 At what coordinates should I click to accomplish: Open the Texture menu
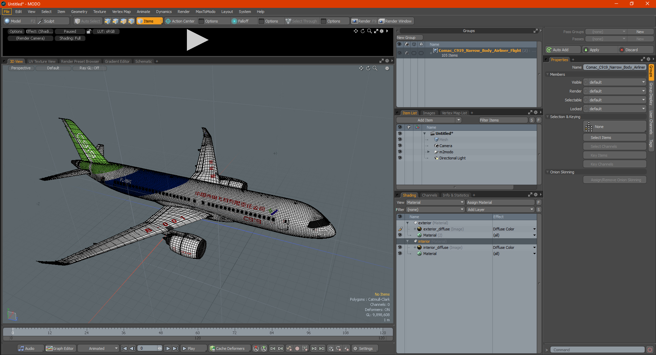[x=99, y=12]
